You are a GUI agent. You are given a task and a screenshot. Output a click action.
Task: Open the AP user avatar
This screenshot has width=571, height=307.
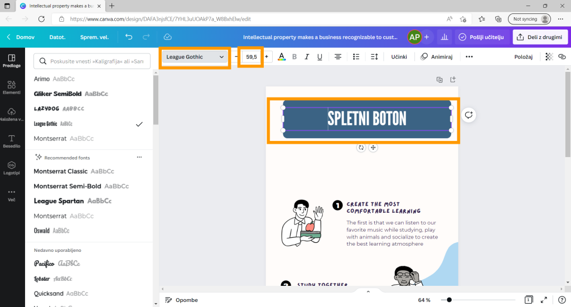point(414,37)
